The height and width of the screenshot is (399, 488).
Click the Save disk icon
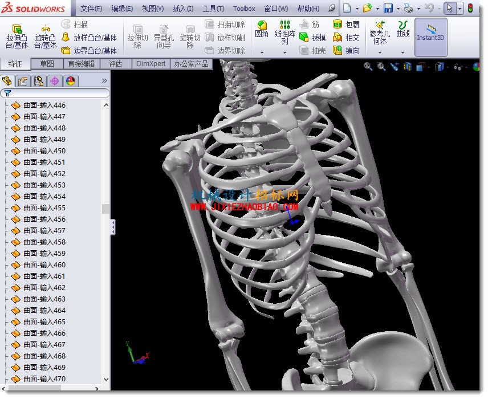click(388, 8)
